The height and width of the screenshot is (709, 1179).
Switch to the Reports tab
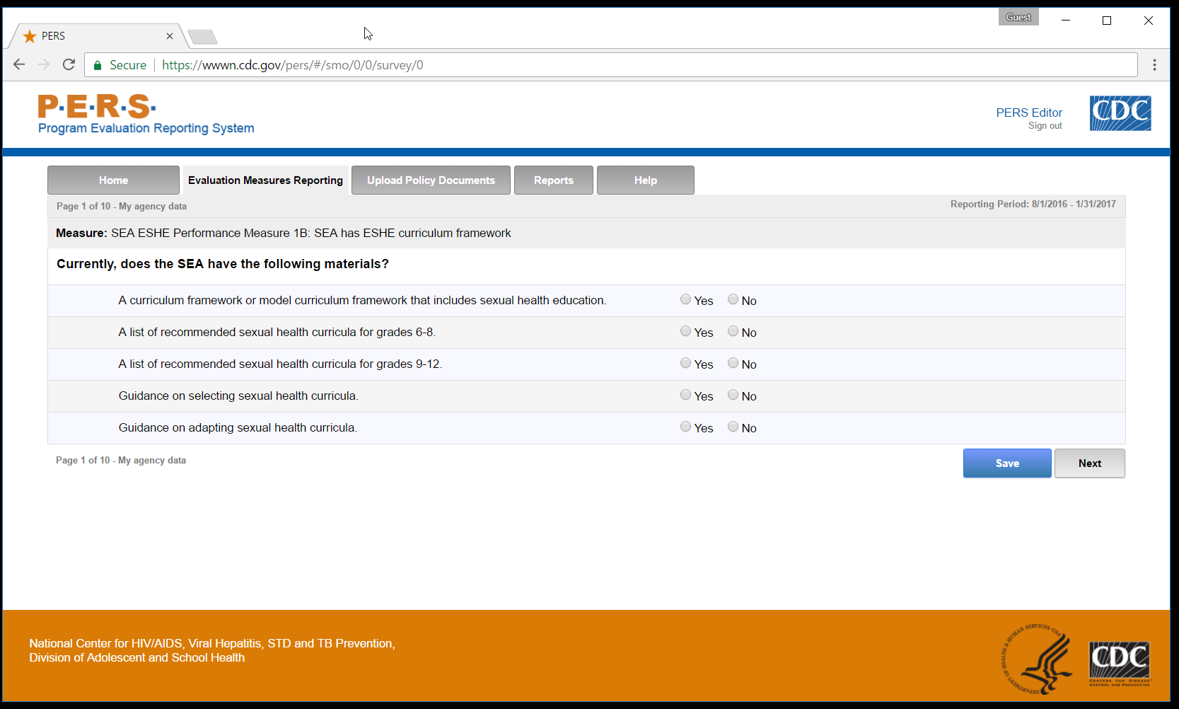(553, 180)
